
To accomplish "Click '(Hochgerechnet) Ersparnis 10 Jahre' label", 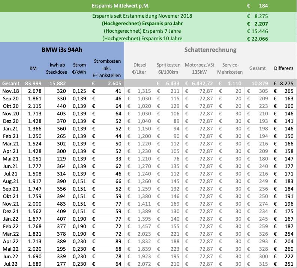I will [142, 39].
